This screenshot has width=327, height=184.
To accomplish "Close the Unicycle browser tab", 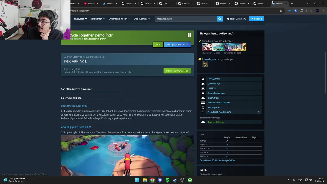I will tap(286, 4).
